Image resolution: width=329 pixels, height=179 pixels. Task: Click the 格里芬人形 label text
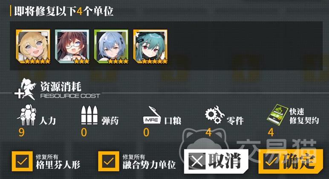click(58, 165)
